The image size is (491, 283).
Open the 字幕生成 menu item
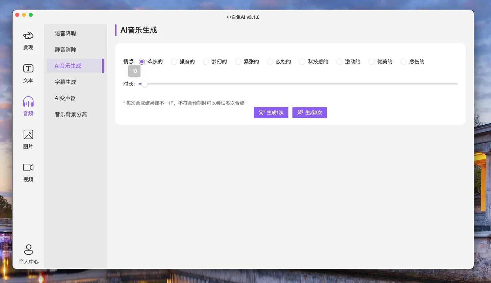pyautogui.click(x=75, y=82)
